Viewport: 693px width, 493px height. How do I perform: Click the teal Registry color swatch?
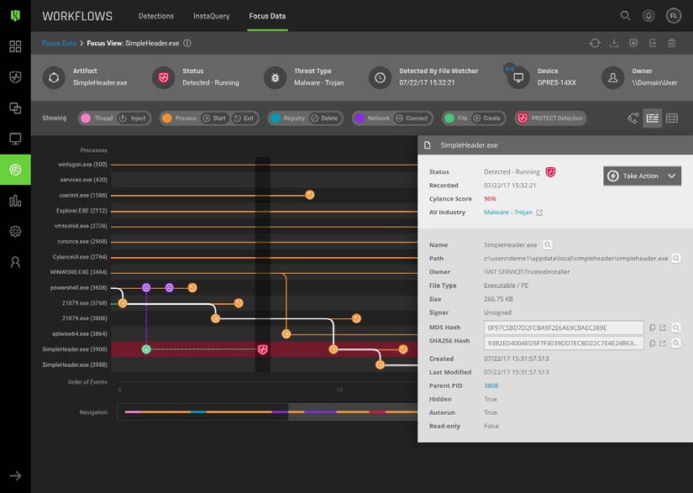point(276,118)
